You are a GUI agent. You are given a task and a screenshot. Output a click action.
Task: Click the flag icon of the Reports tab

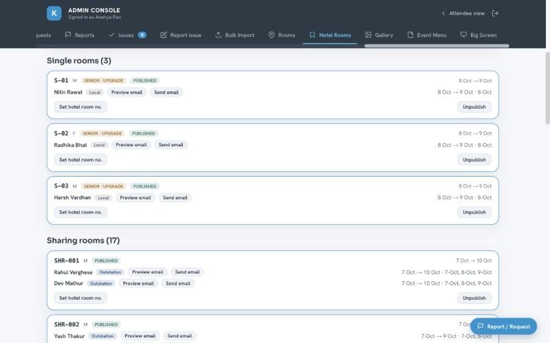[x=68, y=35]
